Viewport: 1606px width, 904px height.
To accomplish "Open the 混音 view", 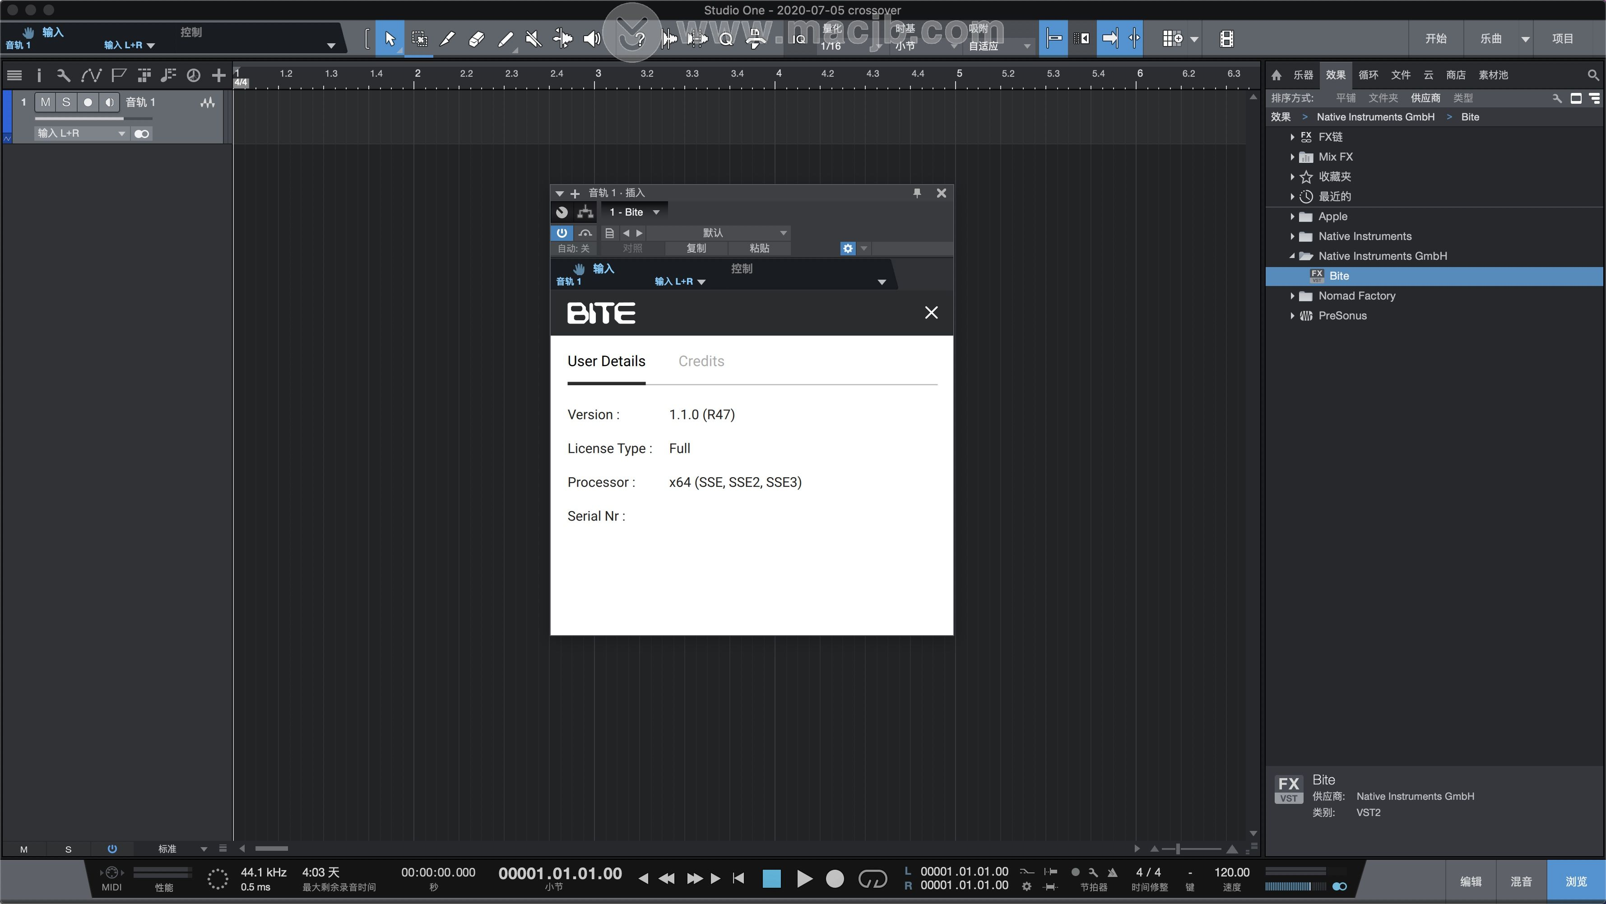I will coord(1521,881).
